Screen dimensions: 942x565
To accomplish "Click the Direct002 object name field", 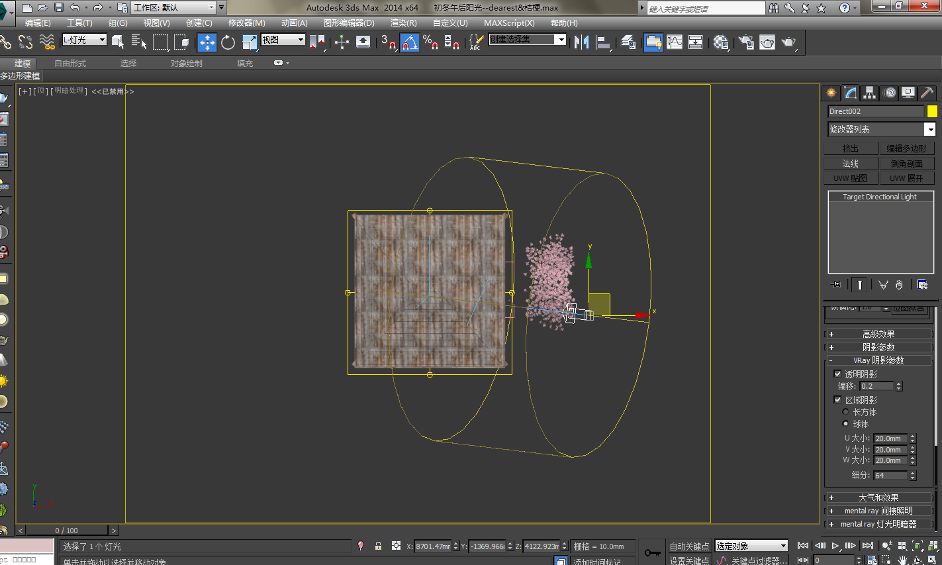I will click(x=875, y=111).
